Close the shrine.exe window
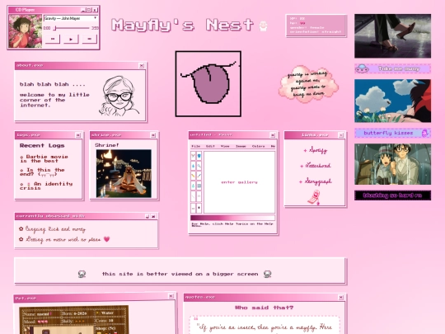 click(153, 135)
